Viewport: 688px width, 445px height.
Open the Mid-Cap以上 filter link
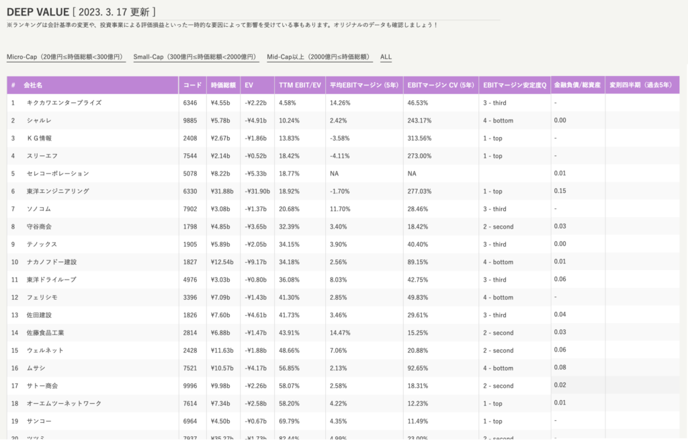(x=319, y=57)
